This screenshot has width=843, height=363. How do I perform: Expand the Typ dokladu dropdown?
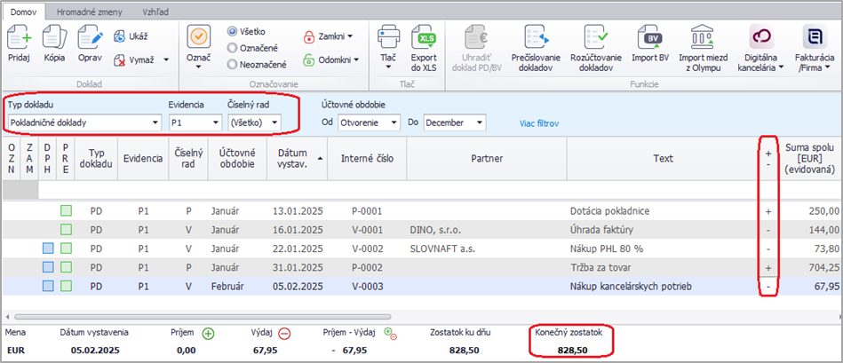[x=155, y=122]
